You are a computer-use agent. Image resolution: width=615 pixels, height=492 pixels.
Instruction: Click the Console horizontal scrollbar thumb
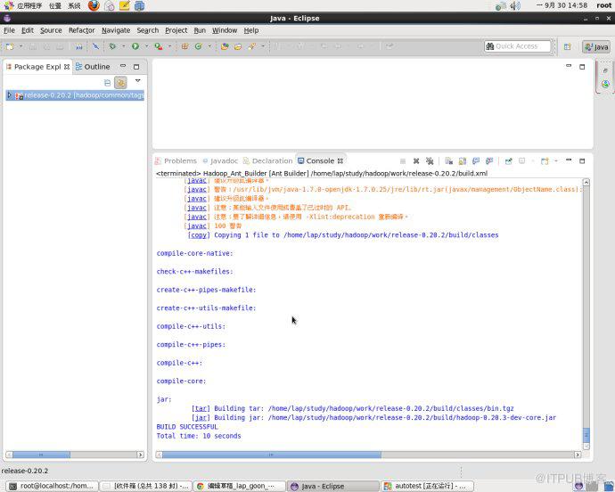click(272, 455)
